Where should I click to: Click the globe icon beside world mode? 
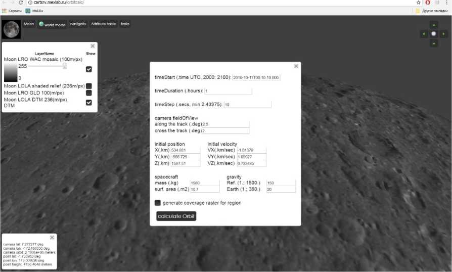click(41, 24)
